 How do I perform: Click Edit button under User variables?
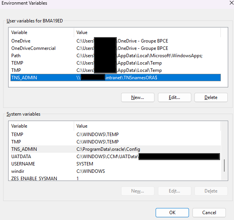pyautogui.click(x=175, y=97)
